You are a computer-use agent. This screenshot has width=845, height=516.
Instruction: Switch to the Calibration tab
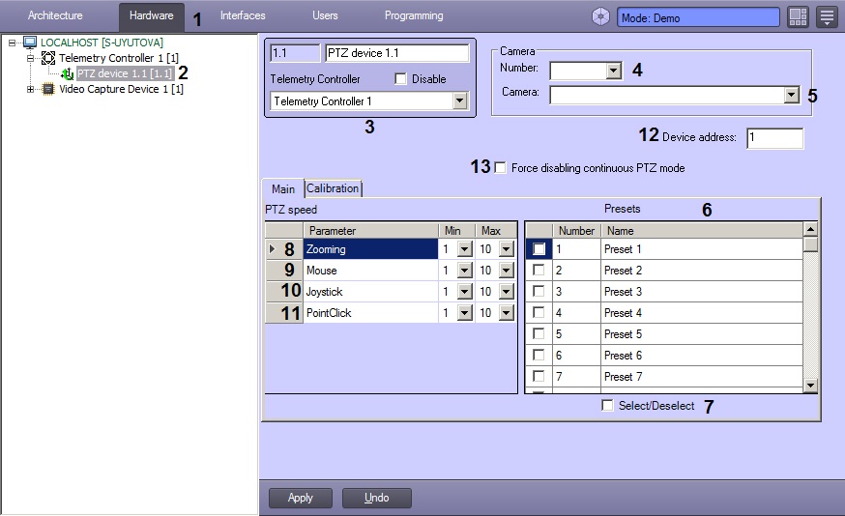click(333, 188)
